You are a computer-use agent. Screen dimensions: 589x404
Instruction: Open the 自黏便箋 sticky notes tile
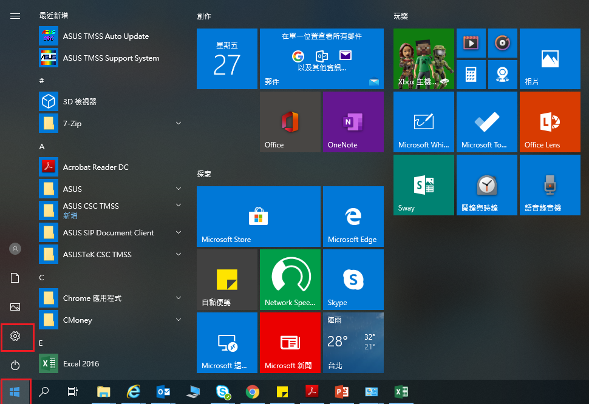pyautogui.click(x=227, y=280)
